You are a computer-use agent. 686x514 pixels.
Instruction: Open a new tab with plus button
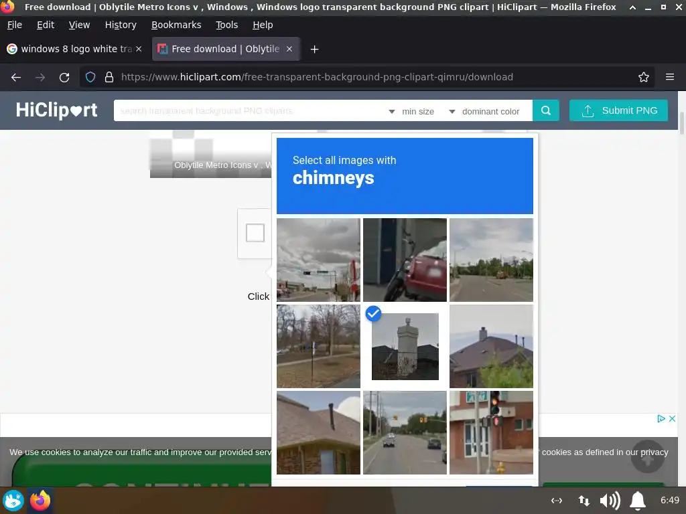314,50
